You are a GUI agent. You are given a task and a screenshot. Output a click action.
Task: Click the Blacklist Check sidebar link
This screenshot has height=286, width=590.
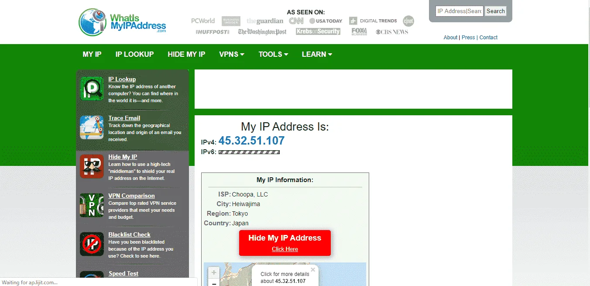click(x=130, y=235)
